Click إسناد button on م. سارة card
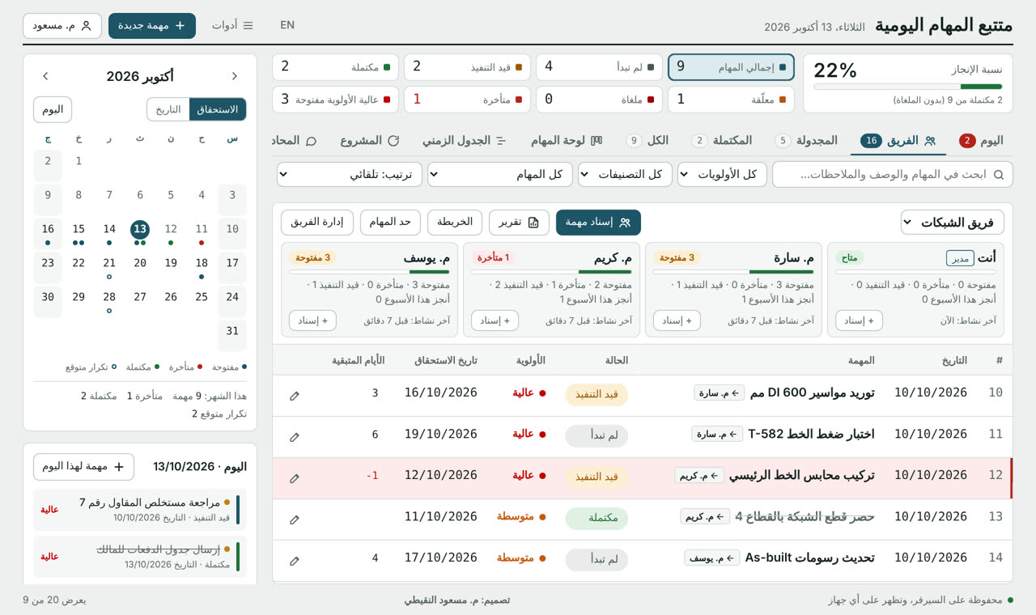1036x615 pixels. [677, 320]
